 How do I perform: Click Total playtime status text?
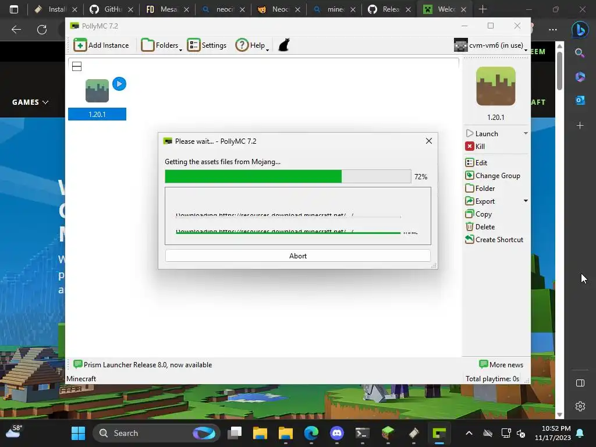click(x=492, y=379)
